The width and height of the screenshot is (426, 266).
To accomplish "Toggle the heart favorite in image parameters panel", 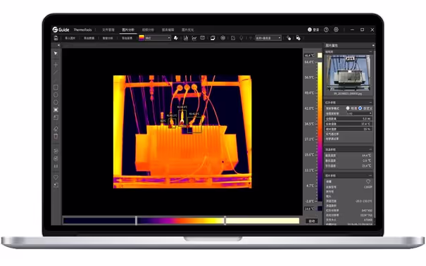I will [x=368, y=182].
